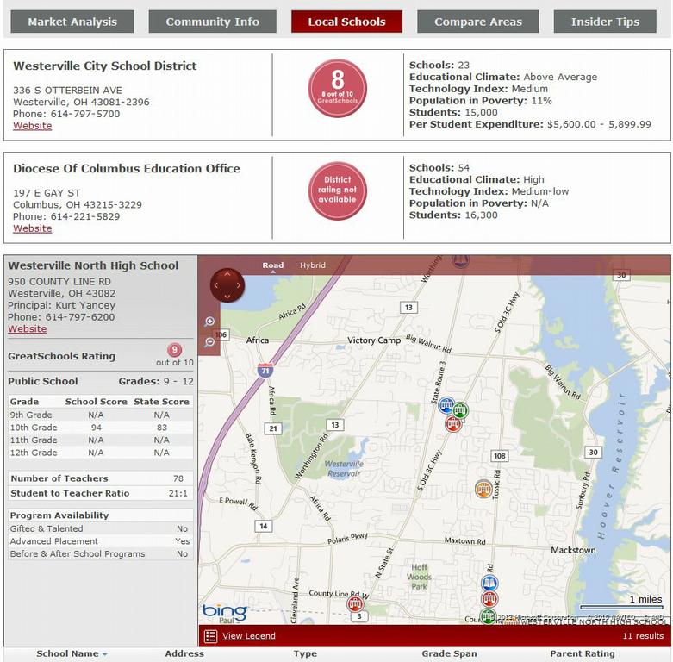The height and width of the screenshot is (662, 673).
Task: Sort using the arrow beside School Name
Action: coord(105,654)
